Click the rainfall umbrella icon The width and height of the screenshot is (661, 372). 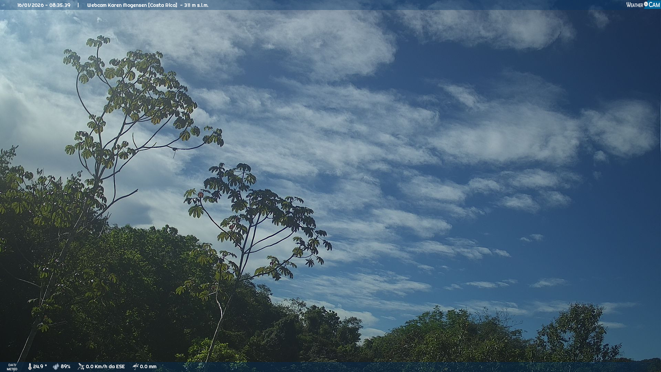(x=135, y=366)
